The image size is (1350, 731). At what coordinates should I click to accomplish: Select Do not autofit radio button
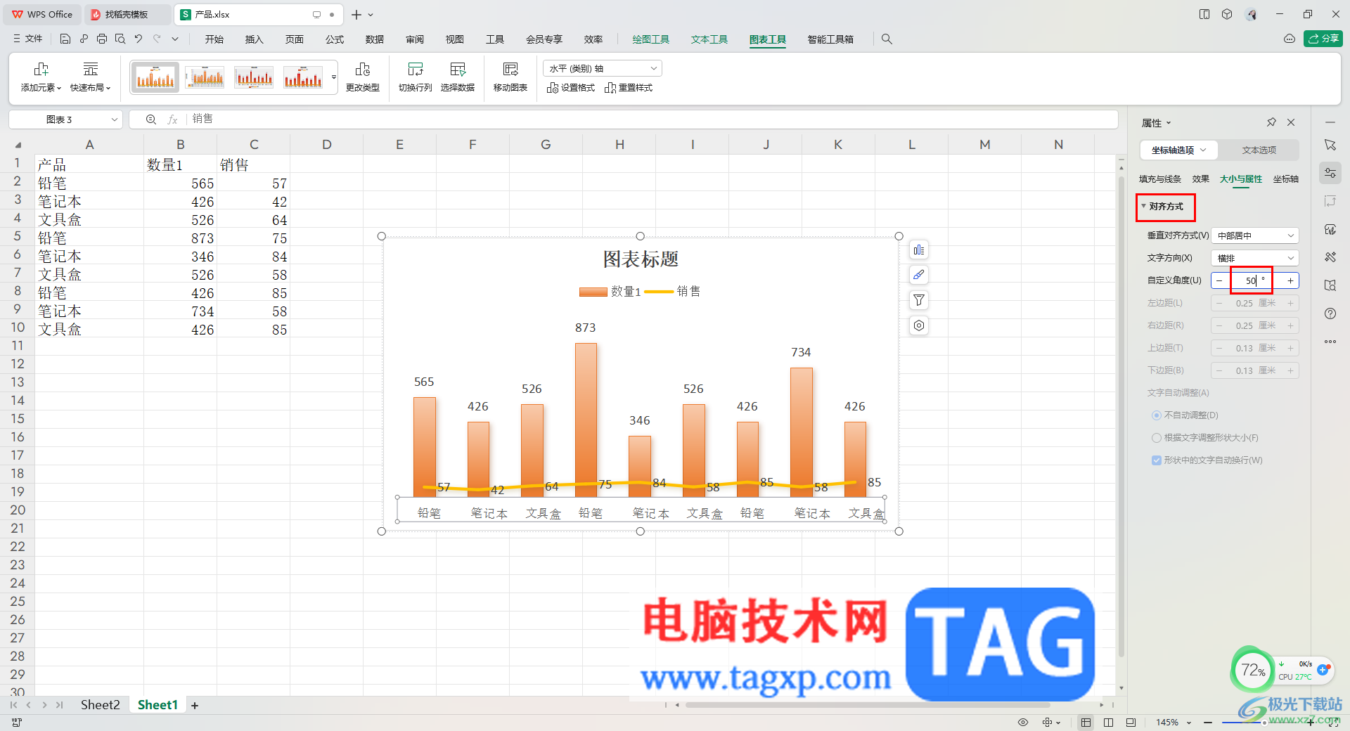click(1157, 415)
